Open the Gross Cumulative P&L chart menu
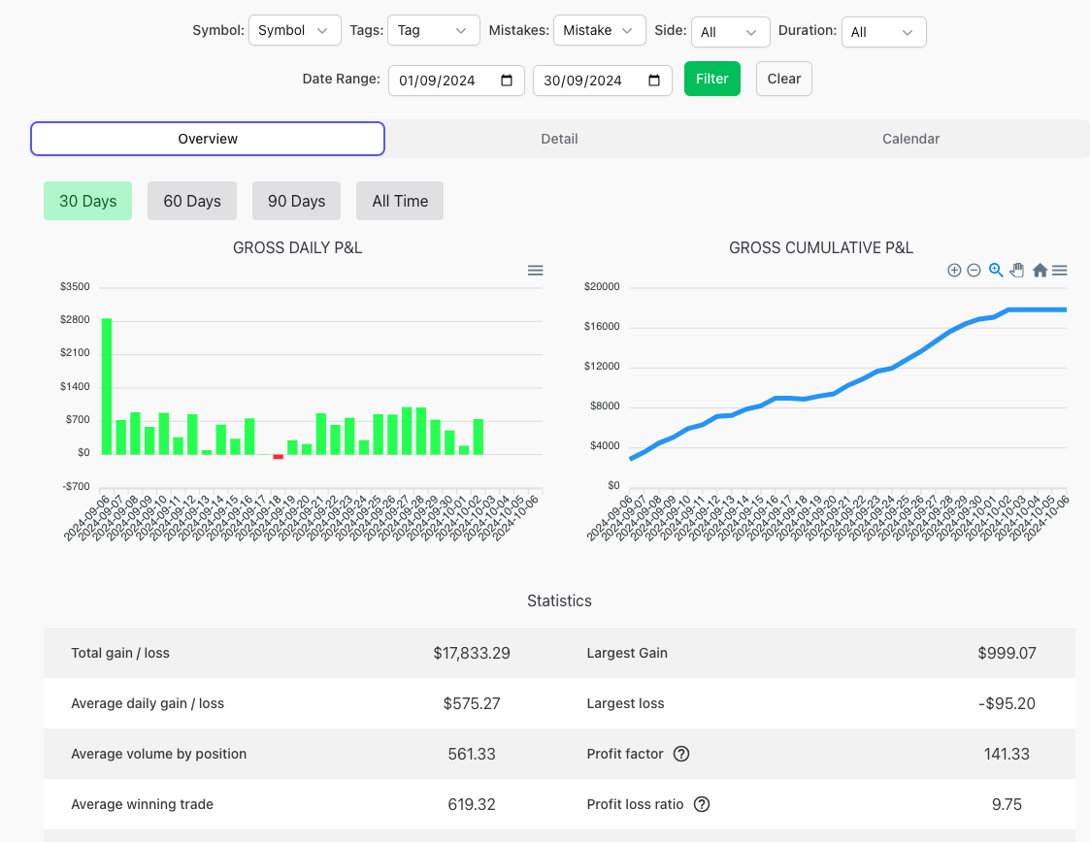The height and width of the screenshot is (842, 1090). pos(1060,270)
